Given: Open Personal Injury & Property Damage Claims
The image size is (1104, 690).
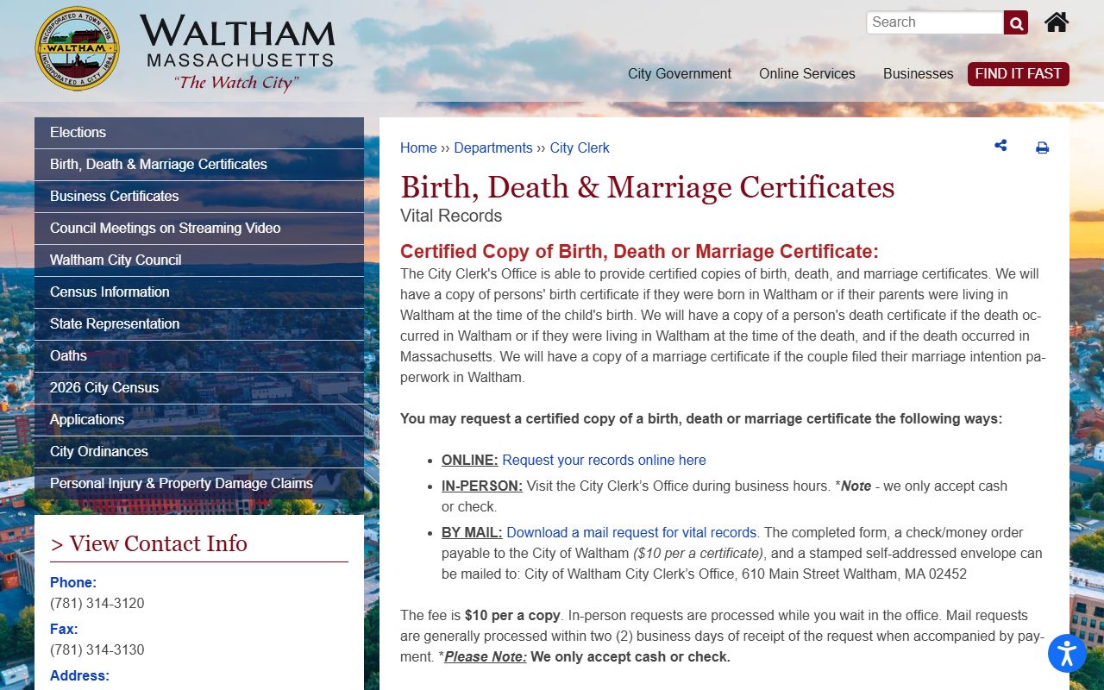Looking at the screenshot, I should click(x=199, y=484).
